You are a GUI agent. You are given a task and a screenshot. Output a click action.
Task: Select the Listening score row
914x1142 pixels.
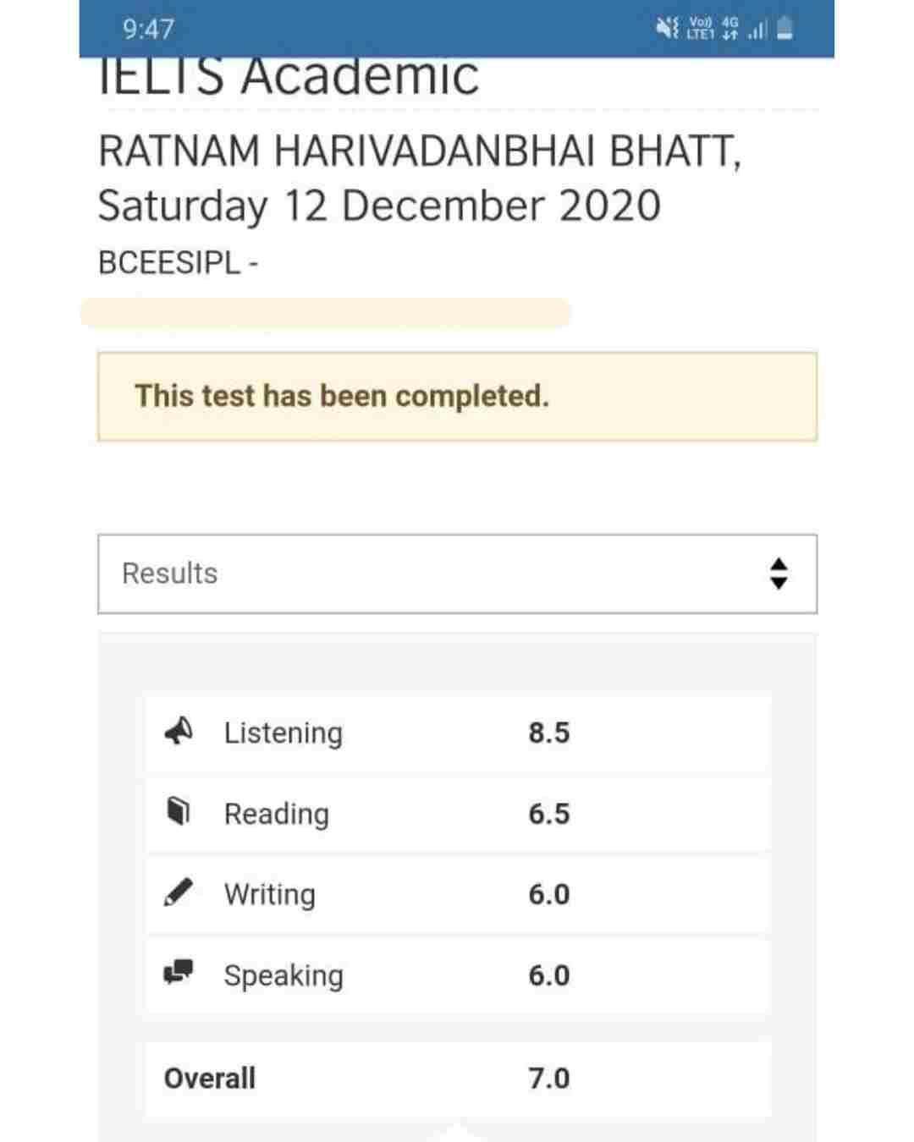pyautogui.click(x=457, y=733)
